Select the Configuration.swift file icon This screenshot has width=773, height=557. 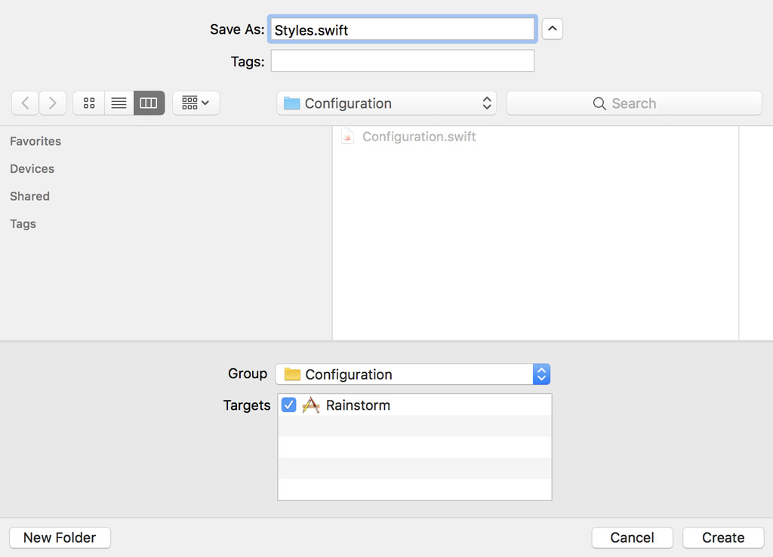346,137
